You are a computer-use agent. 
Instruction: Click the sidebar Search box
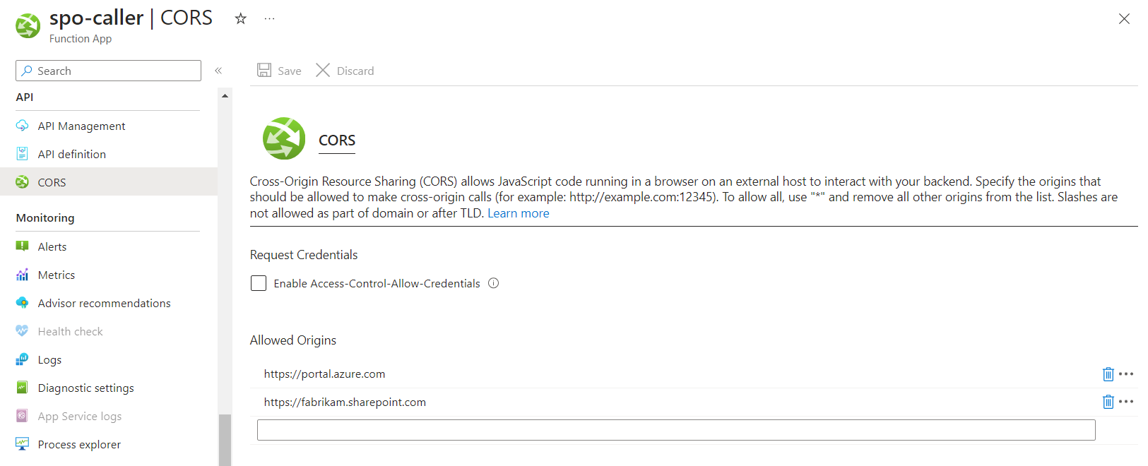109,71
